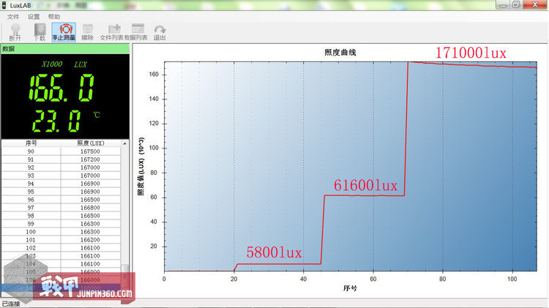This screenshot has height=308, width=549.
Task: Click the 数据 panel header
Action: click(x=65, y=48)
